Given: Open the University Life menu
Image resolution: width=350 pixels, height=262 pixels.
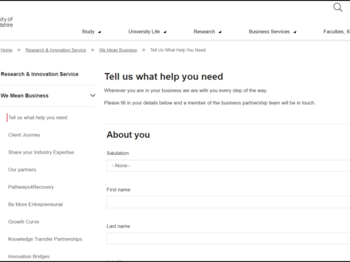Looking at the screenshot, I should coord(144,32).
